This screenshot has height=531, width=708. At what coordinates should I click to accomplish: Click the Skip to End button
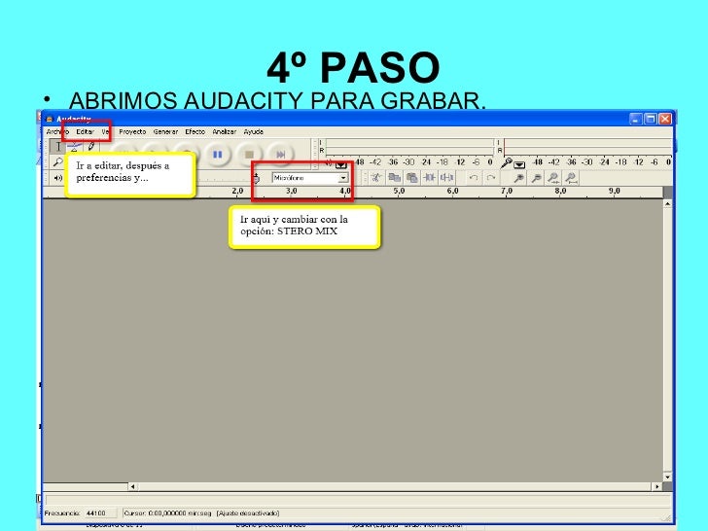tap(280, 155)
